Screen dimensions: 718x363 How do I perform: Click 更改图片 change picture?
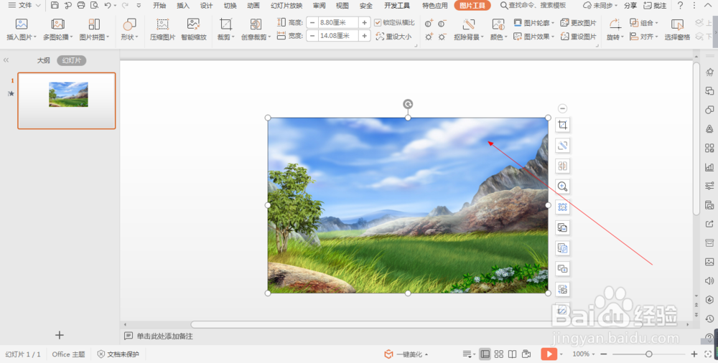click(x=578, y=22)
